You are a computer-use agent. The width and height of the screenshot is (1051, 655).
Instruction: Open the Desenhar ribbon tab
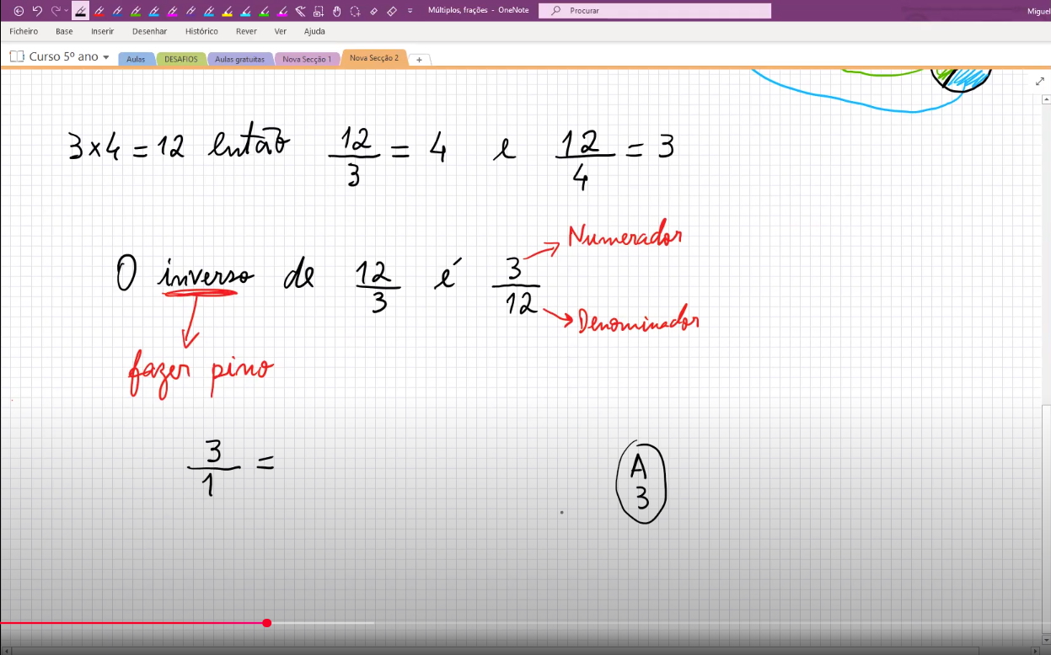click(x=150, y=31)
